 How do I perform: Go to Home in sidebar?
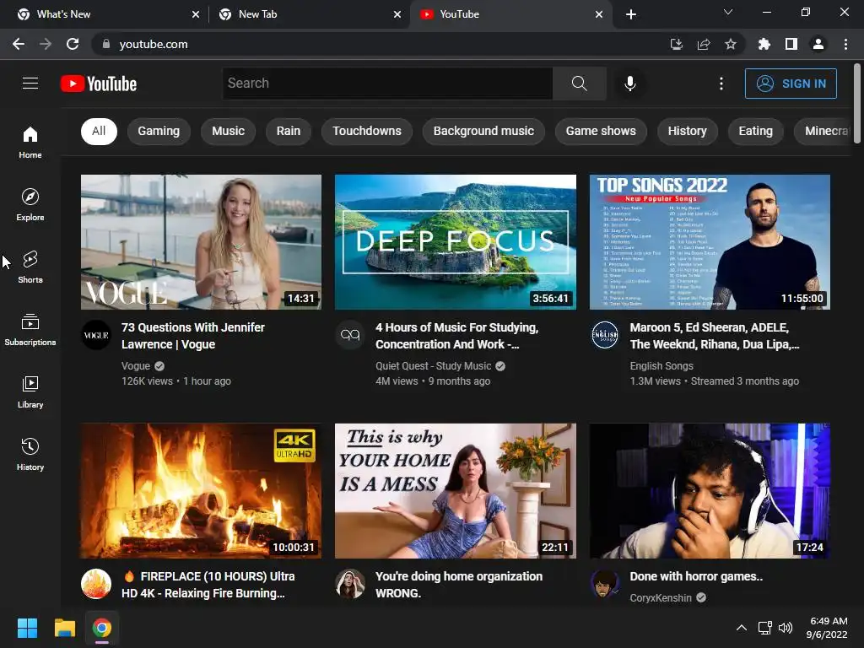point(30,143)
